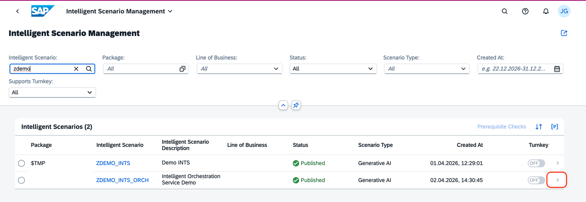Click the Status column header
The width and height of the screenshot is (586, 202).
[300, 145]
